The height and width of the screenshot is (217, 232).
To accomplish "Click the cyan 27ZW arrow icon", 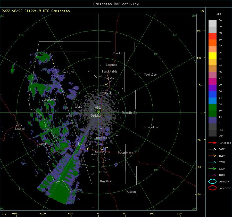I will click(212, 162).
